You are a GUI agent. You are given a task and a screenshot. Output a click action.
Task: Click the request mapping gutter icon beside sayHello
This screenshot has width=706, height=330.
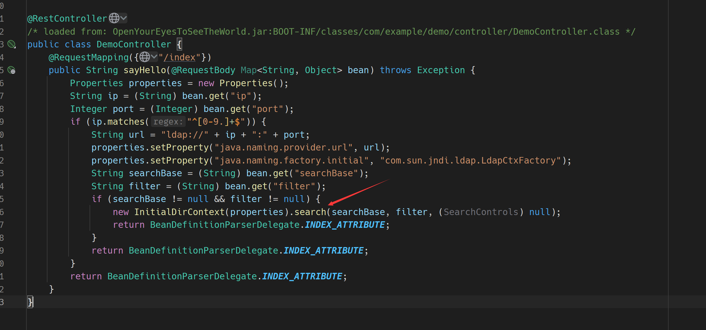(x=12, y=70)
